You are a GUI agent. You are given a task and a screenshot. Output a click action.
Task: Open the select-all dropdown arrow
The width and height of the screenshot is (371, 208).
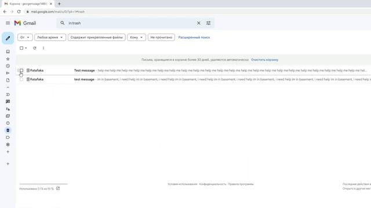(26, 48)
